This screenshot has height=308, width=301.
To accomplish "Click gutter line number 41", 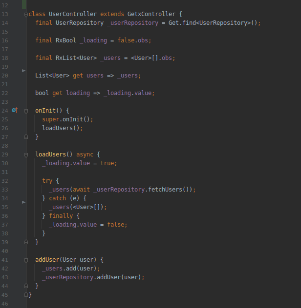I will click(x=5, y=260).
